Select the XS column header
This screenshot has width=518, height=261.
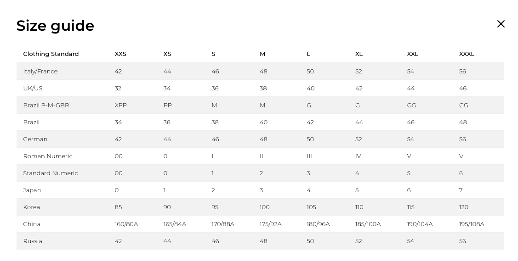click(x=167, y=54)
